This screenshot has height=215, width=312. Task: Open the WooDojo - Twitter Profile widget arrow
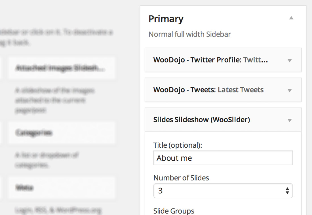click(290, 60)
